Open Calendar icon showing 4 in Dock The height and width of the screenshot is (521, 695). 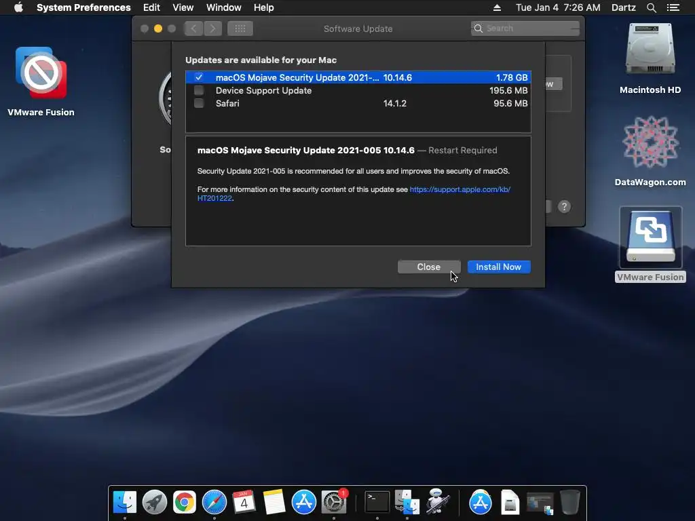(x=244, y=502)
